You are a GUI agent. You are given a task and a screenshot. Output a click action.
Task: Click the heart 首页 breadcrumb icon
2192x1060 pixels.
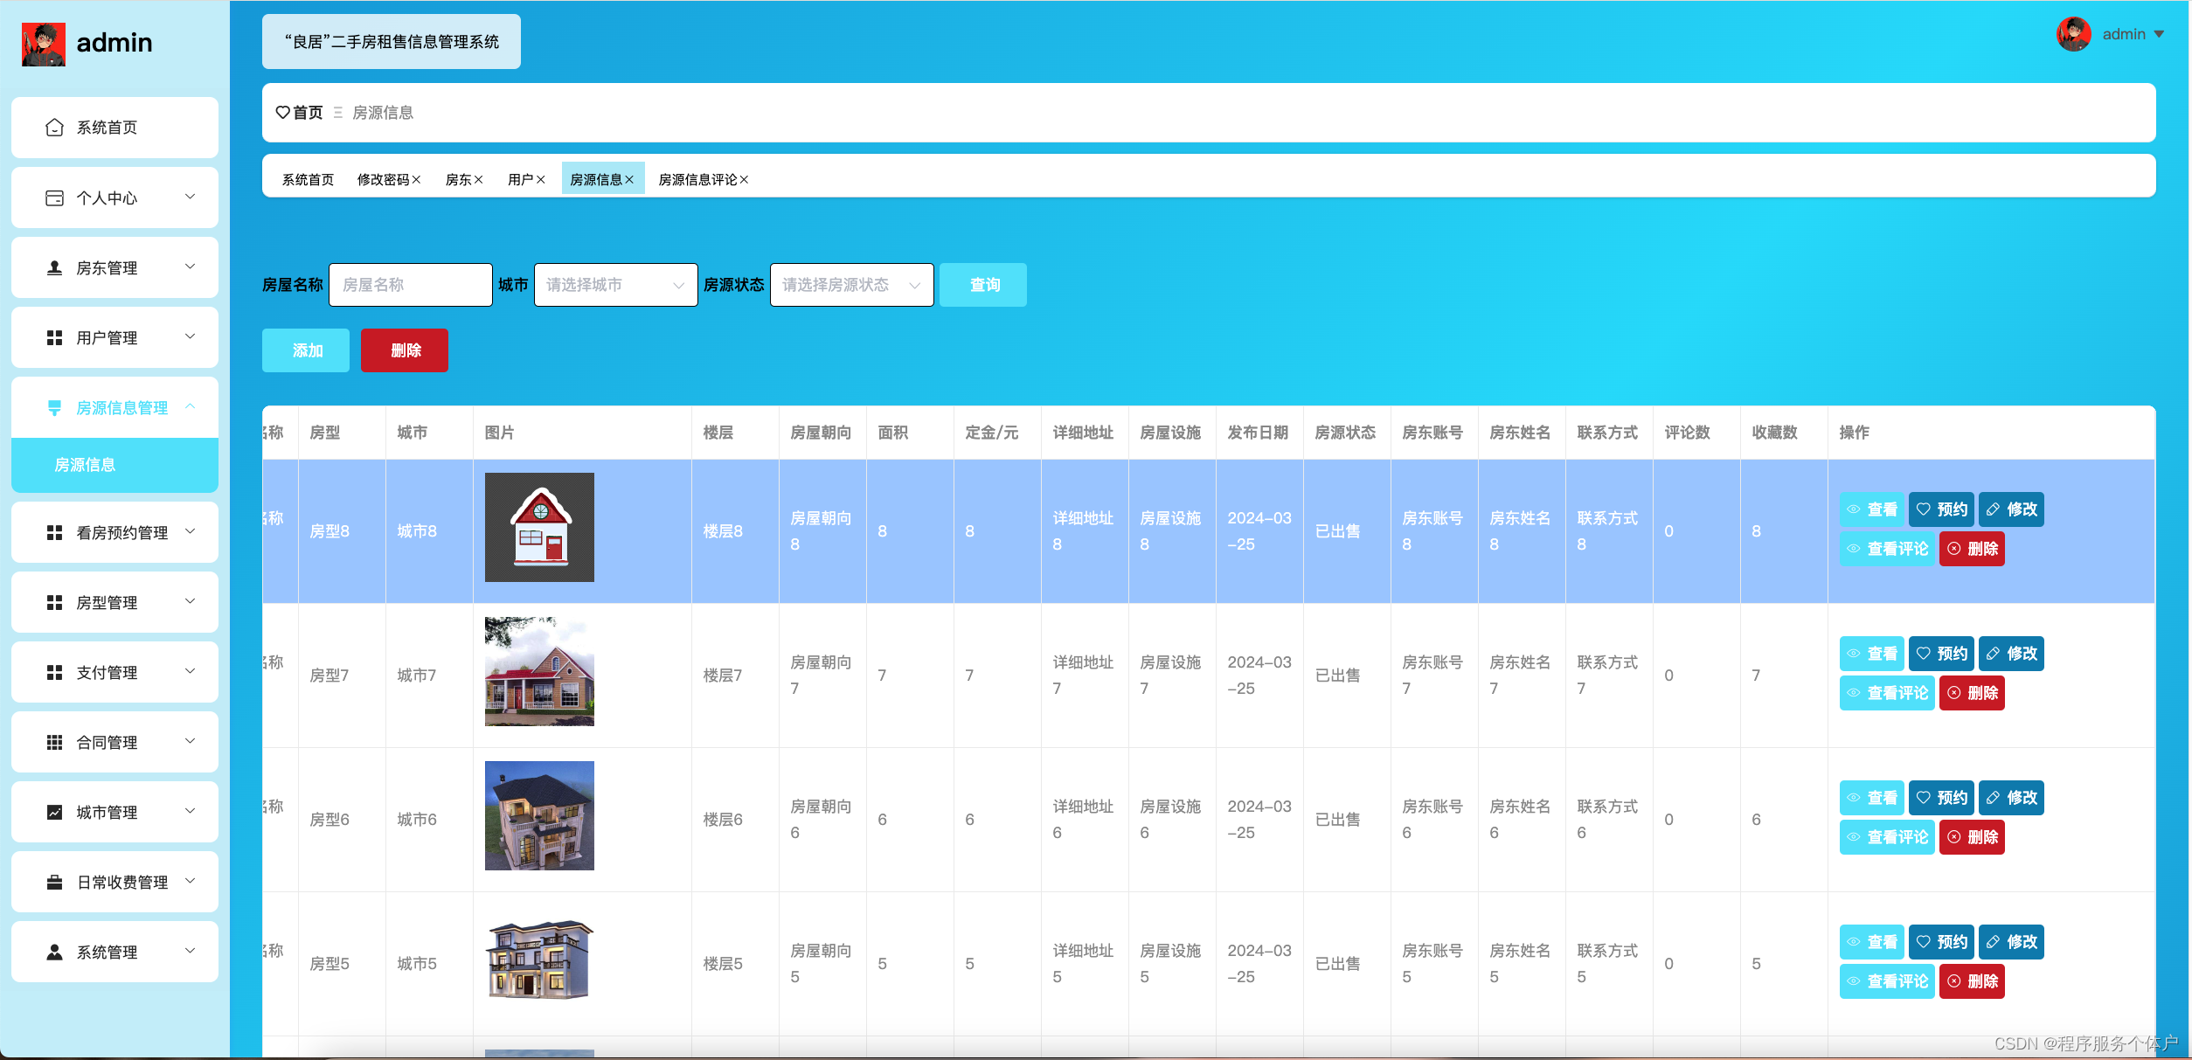(282, 113)
